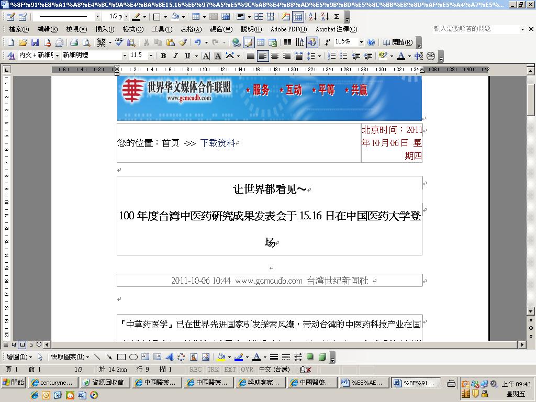Toggle Italic formatting button

pos(175,55)
